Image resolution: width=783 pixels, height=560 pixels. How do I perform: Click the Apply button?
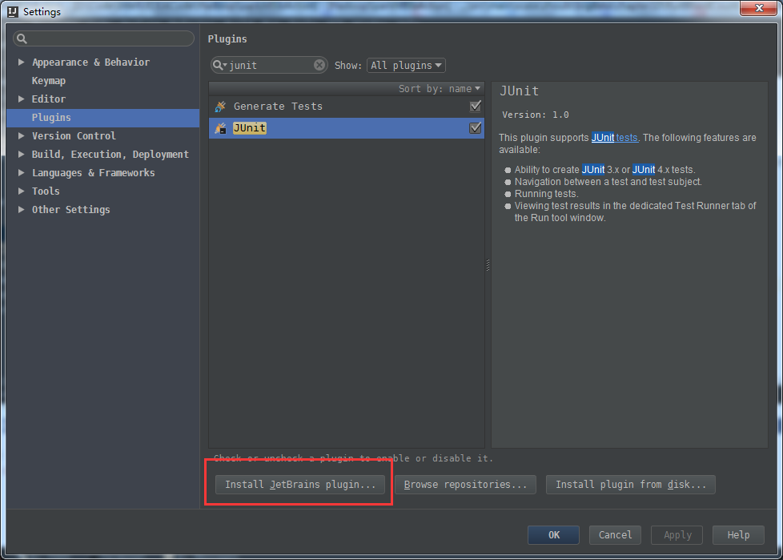coord(677,535)
